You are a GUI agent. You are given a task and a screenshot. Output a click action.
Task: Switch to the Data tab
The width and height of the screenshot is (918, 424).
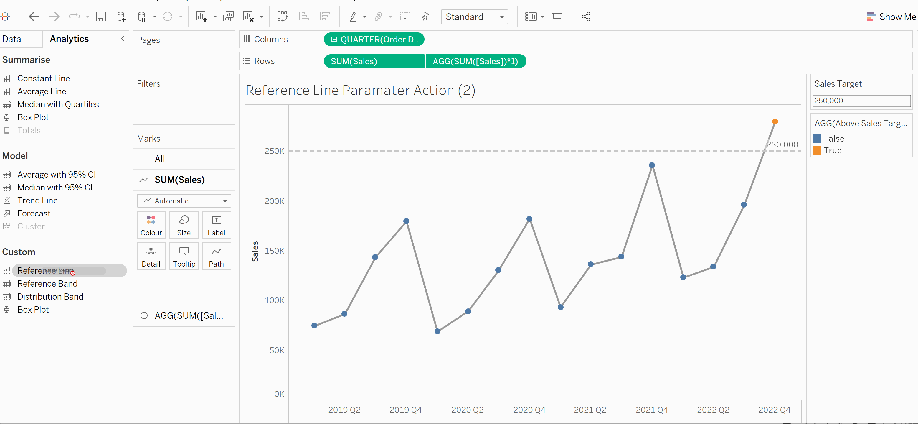12,39
